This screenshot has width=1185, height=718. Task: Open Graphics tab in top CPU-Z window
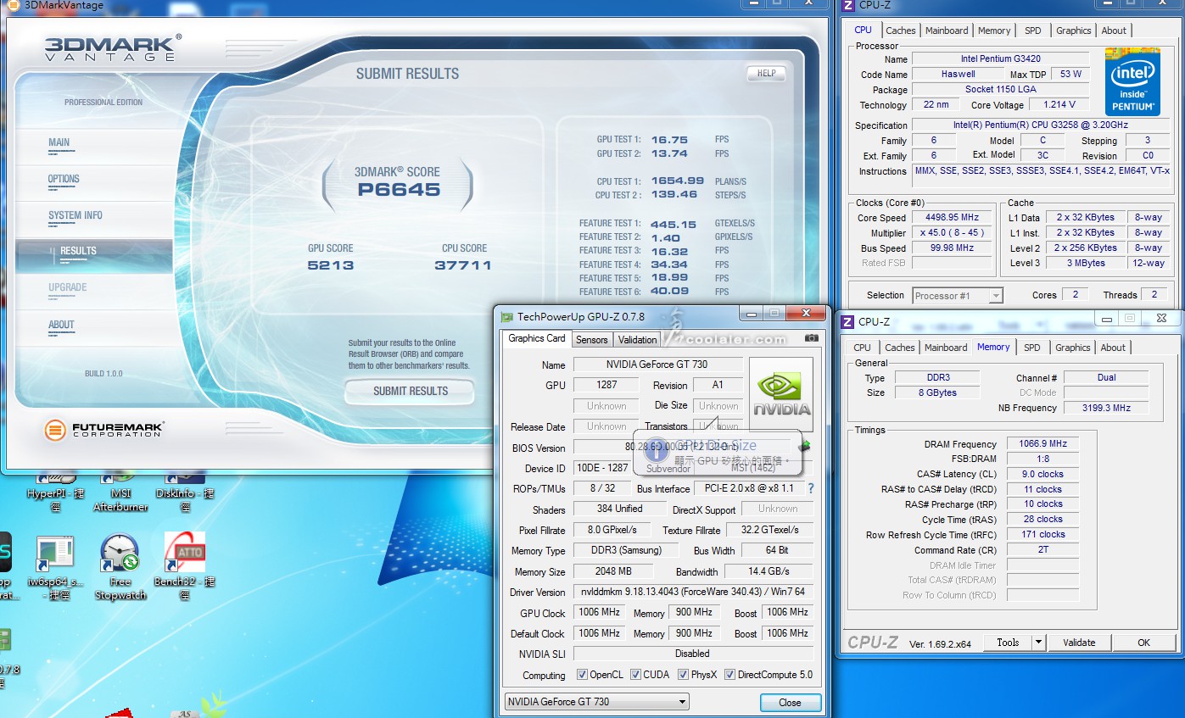click(1073, 31)
